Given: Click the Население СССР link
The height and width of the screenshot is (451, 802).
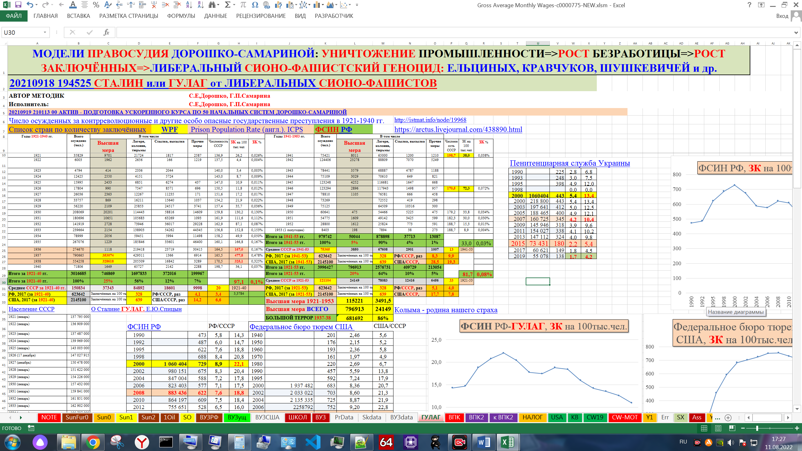Looking at the screenshot, I should click(x=31, y=309).
